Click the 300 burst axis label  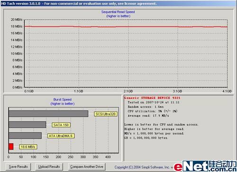(83, 157)
